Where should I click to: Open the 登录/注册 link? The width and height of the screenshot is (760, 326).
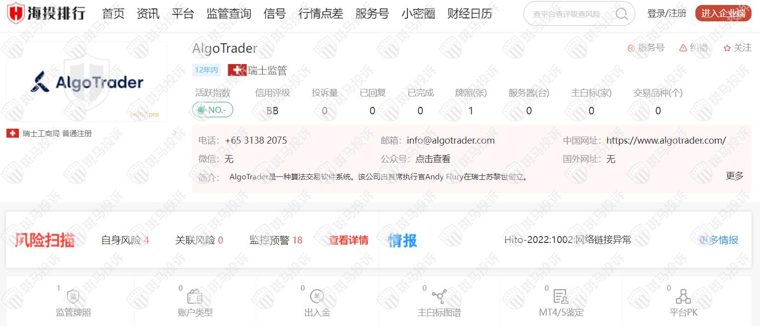click(x=667, y=14)
